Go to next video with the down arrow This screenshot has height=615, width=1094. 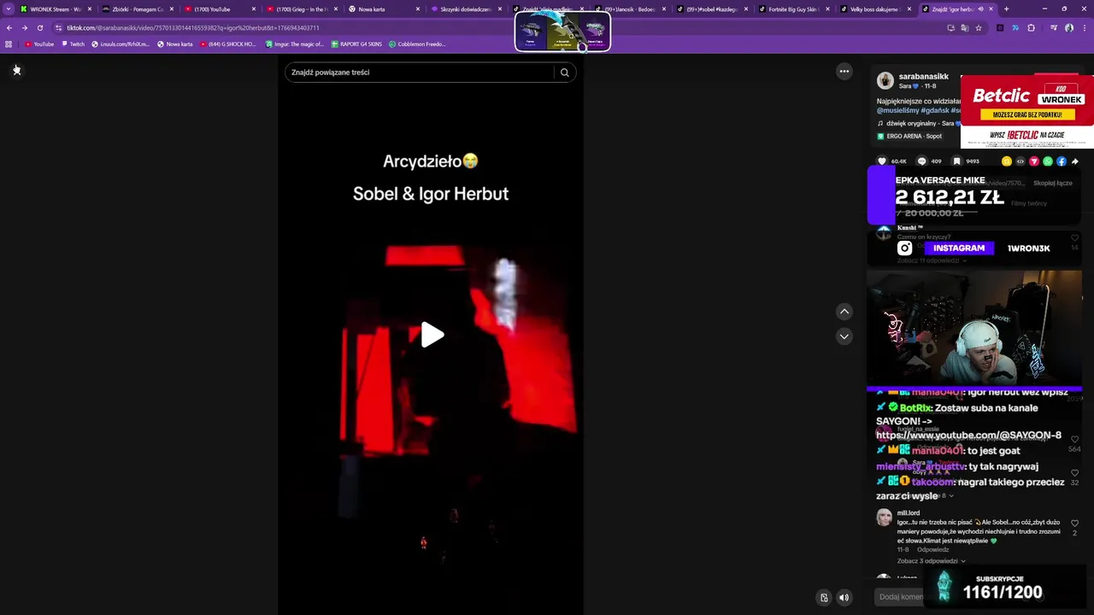click(844, 337)
